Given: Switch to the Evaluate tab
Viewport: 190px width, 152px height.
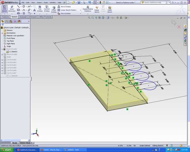Looking at the screenshot, I should [23, 17].
